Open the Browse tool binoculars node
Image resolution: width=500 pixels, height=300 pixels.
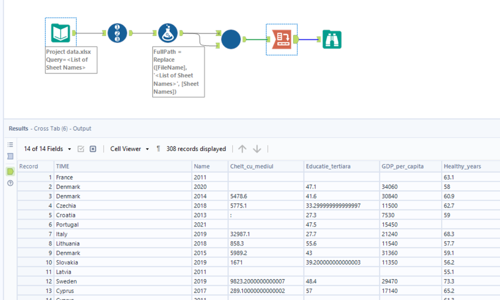pos(332,39)
